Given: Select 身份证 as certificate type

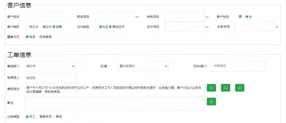Looking at the screenshot, I should coord(97,27).
